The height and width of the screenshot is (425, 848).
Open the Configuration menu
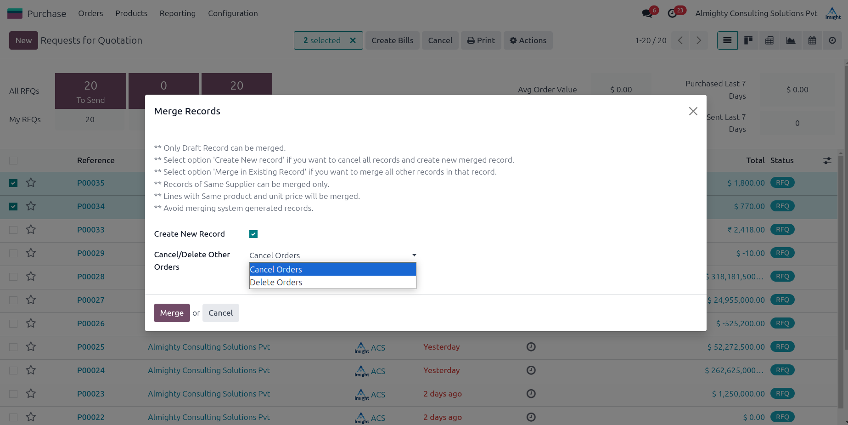tap(233, 13)
